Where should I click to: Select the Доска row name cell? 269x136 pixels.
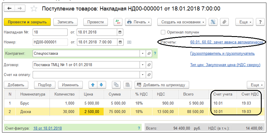pos(33,112)
